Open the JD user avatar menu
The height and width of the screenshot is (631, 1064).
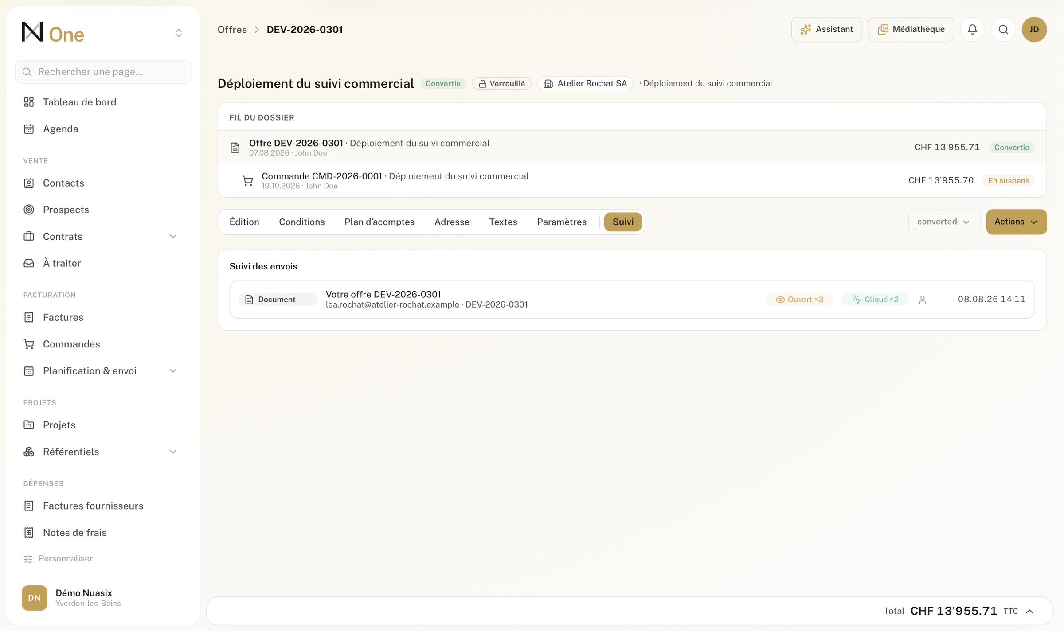tap(1034, 30)
